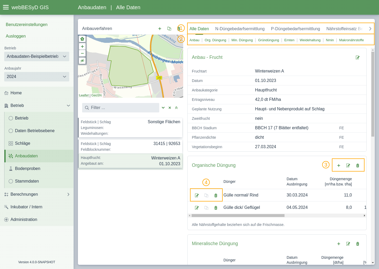The width and height of the screenshot is (379, 269).
Task: Copy the Gülle dick/ Geflügel row
Action: (206, 208)
